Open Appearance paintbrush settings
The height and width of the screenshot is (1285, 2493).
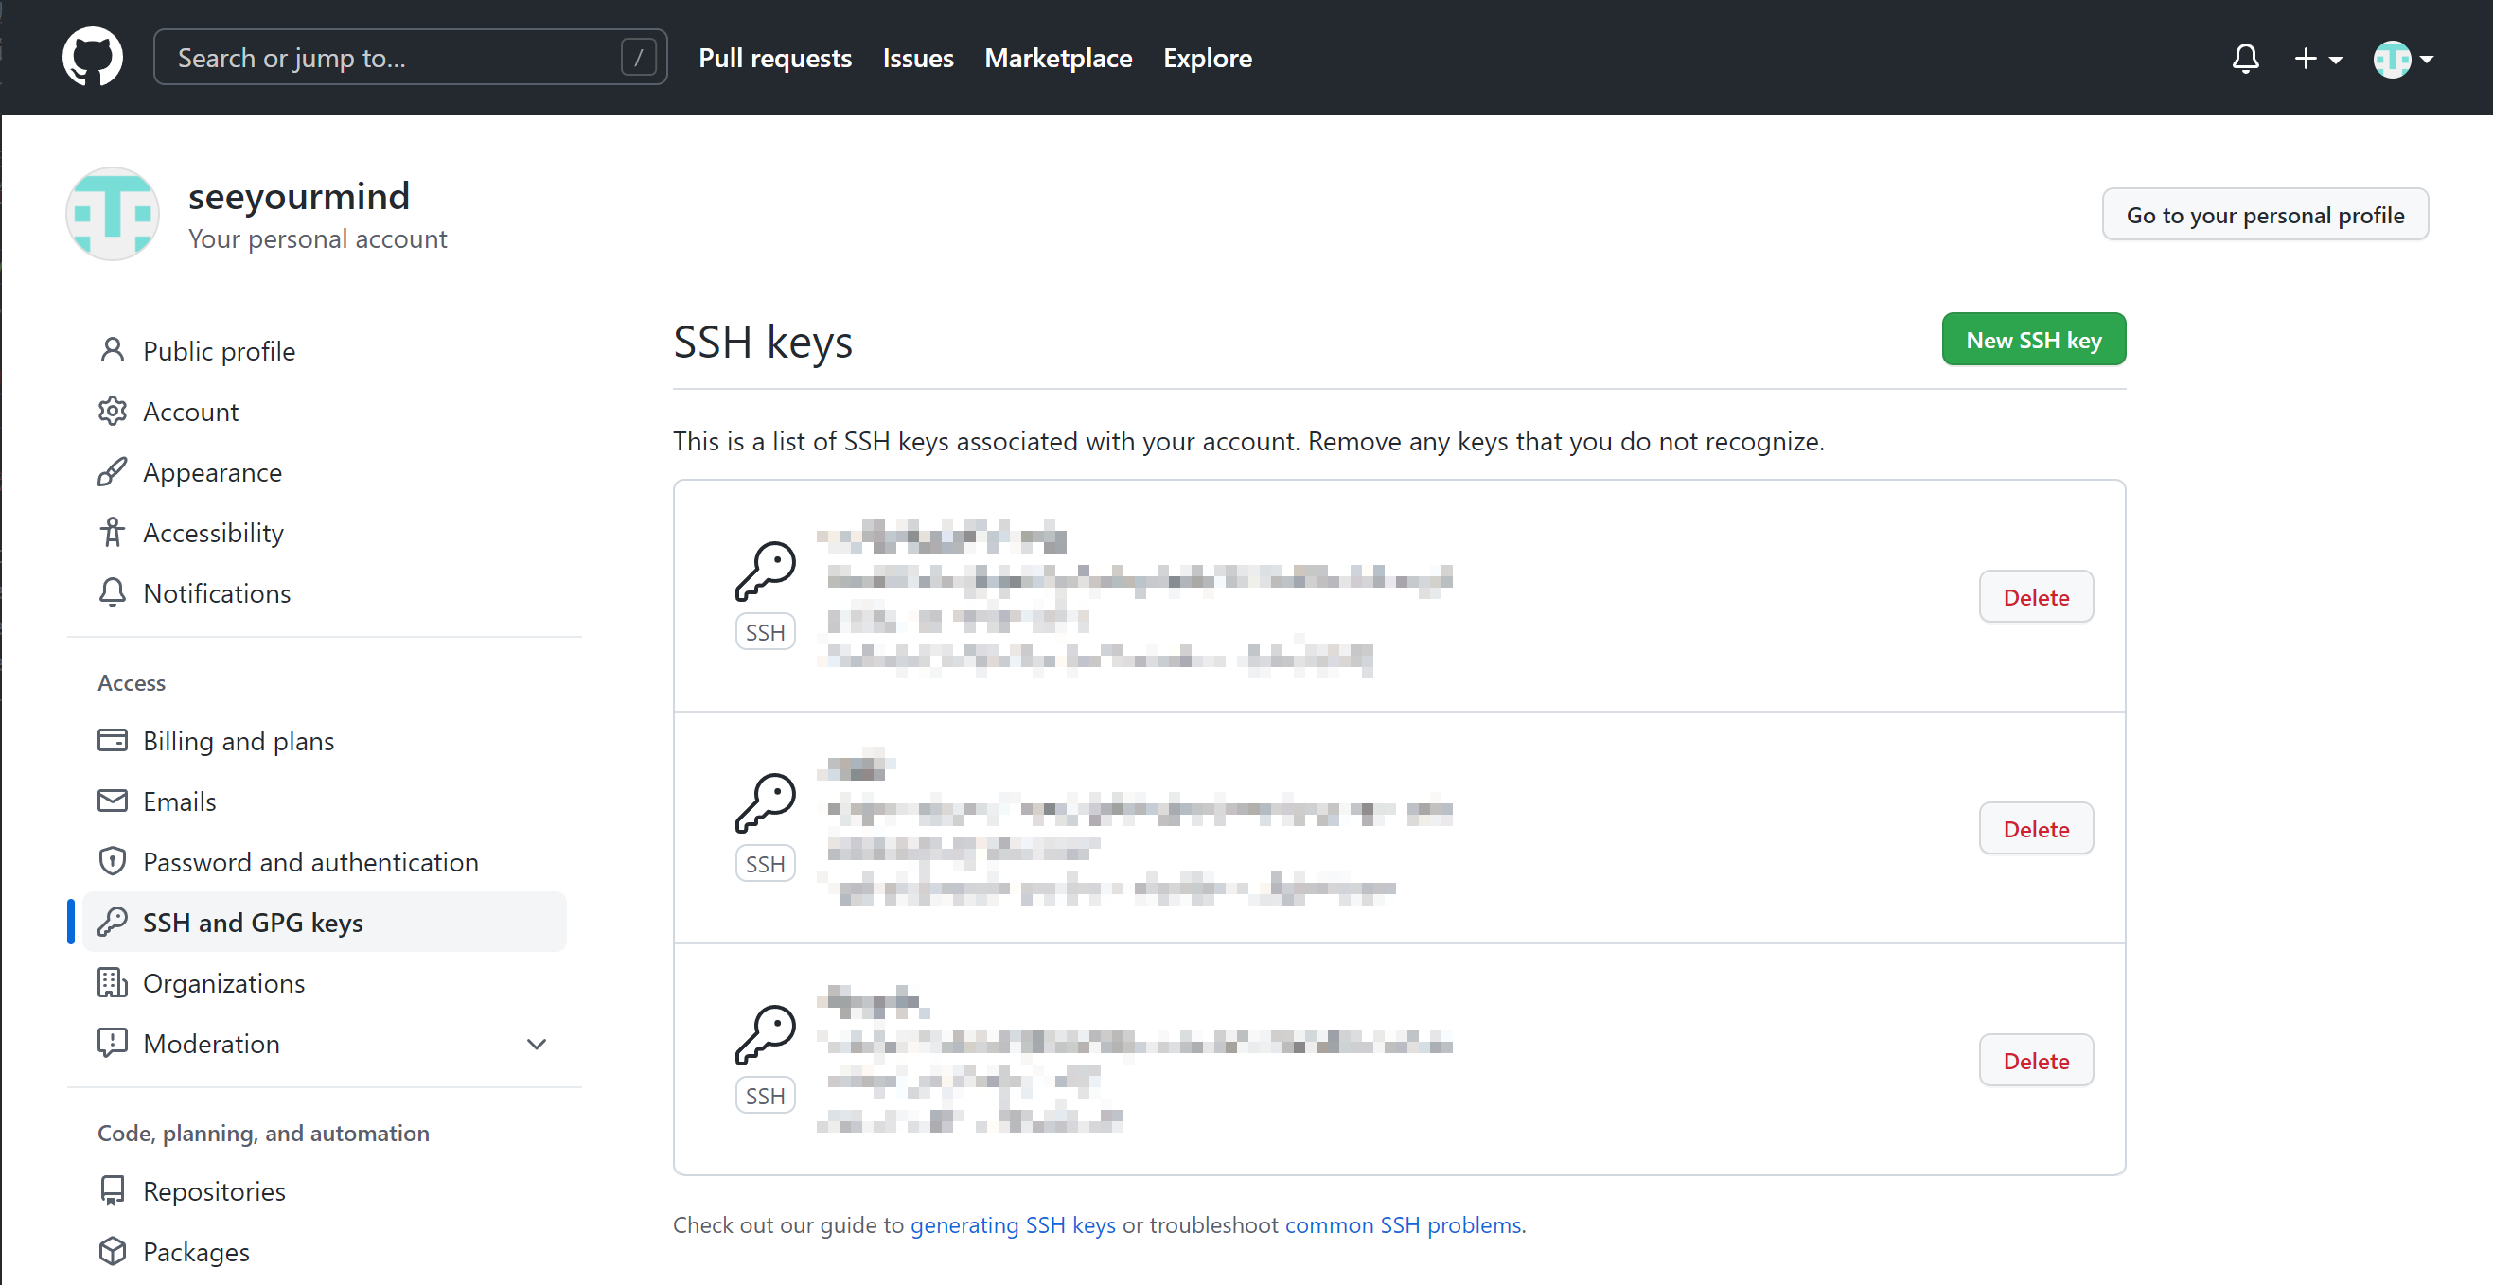pos(212,472)
